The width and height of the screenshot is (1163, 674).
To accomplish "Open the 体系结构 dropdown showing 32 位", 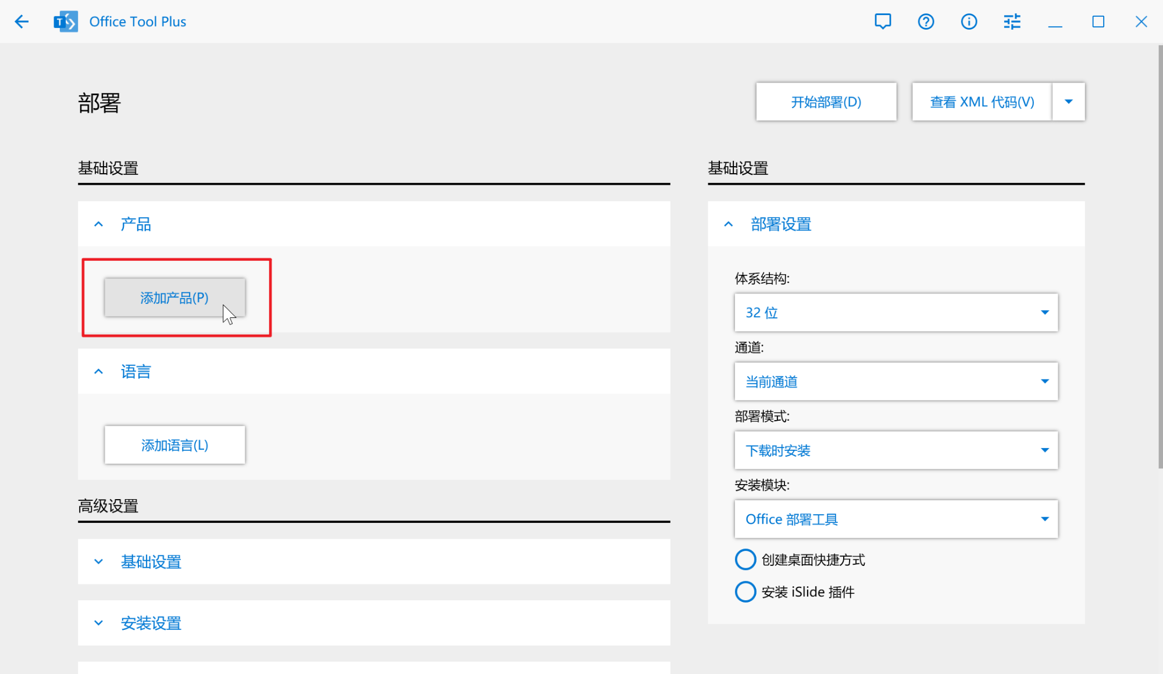I will [896, 313].
